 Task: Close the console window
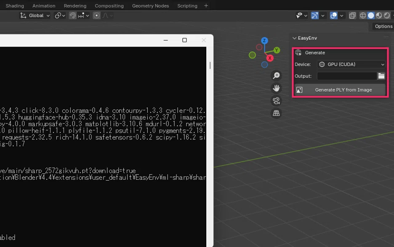204,40
